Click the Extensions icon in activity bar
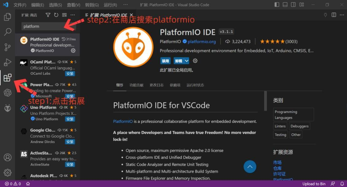Viewport: 347px width, 187px height. click(x=7, y=78)
